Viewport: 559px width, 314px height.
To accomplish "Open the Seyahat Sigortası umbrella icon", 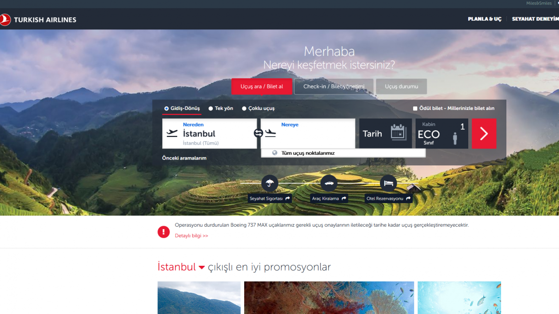I will 269,183.
